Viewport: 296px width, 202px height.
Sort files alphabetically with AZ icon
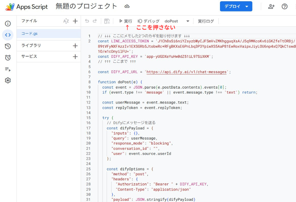(65, 21)
